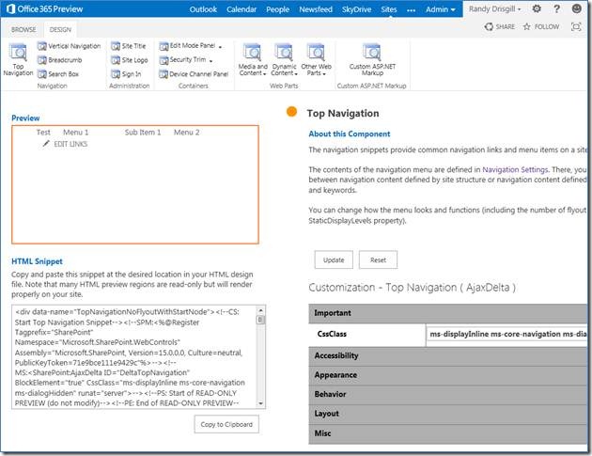The image size is (592, 456).
Task: Expand the Misc property section
Action: pos(448,433)
